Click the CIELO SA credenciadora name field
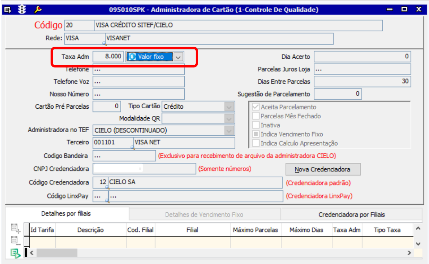This screenshot has height=264, width=429. tap(195, 182)
